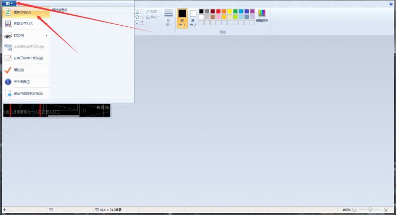
Task: Pick the yellow color swatch
Action: coord(230,12)
